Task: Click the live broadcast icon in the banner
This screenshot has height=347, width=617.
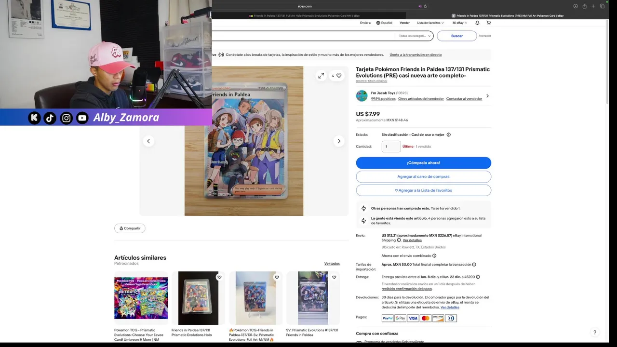Action: [x=221, y=54]
